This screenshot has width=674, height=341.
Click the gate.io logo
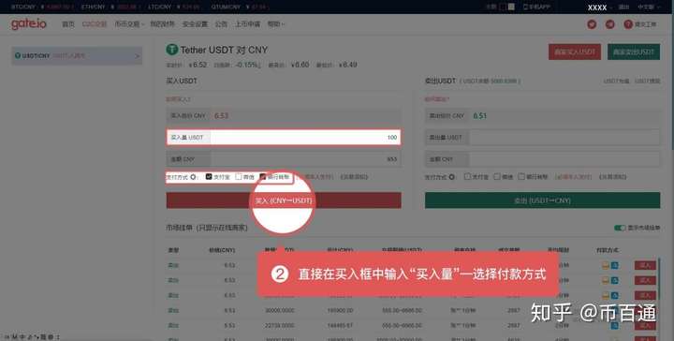tap(29, 23)
